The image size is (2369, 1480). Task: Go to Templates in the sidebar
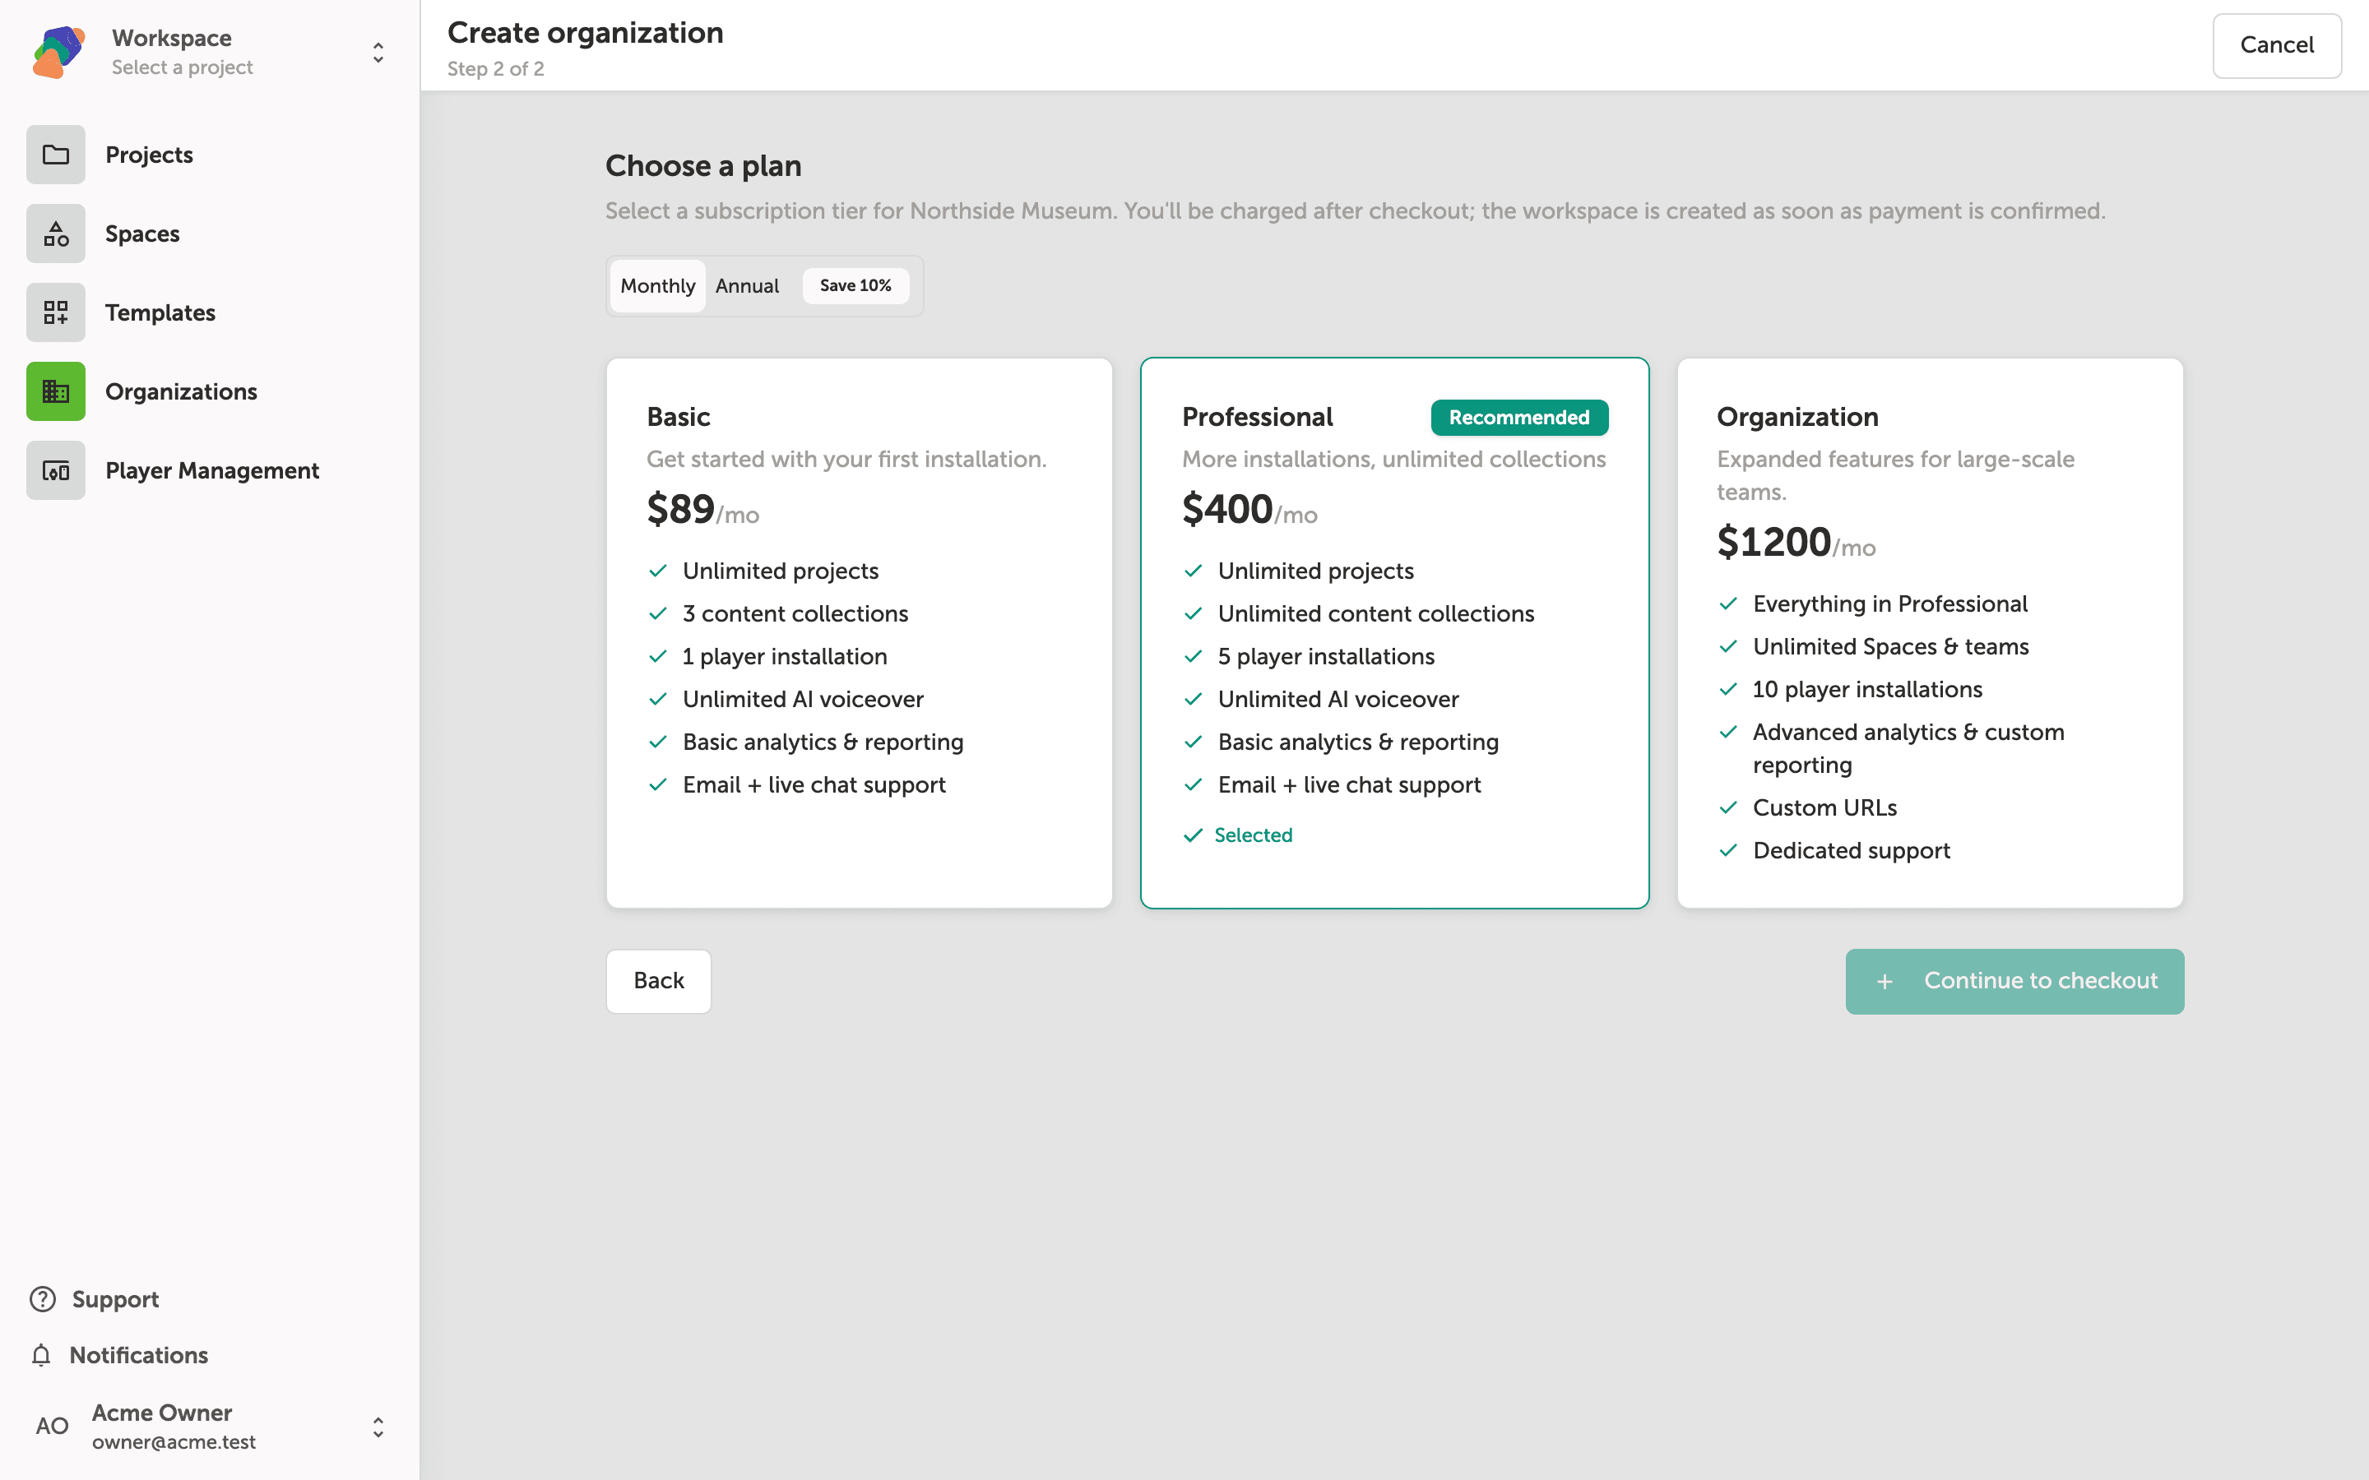210,312
